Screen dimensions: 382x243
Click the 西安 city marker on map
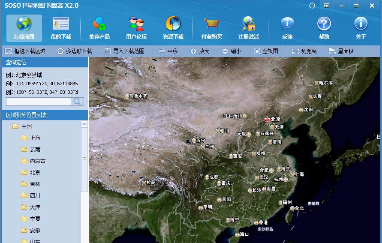tap(231, 156)
